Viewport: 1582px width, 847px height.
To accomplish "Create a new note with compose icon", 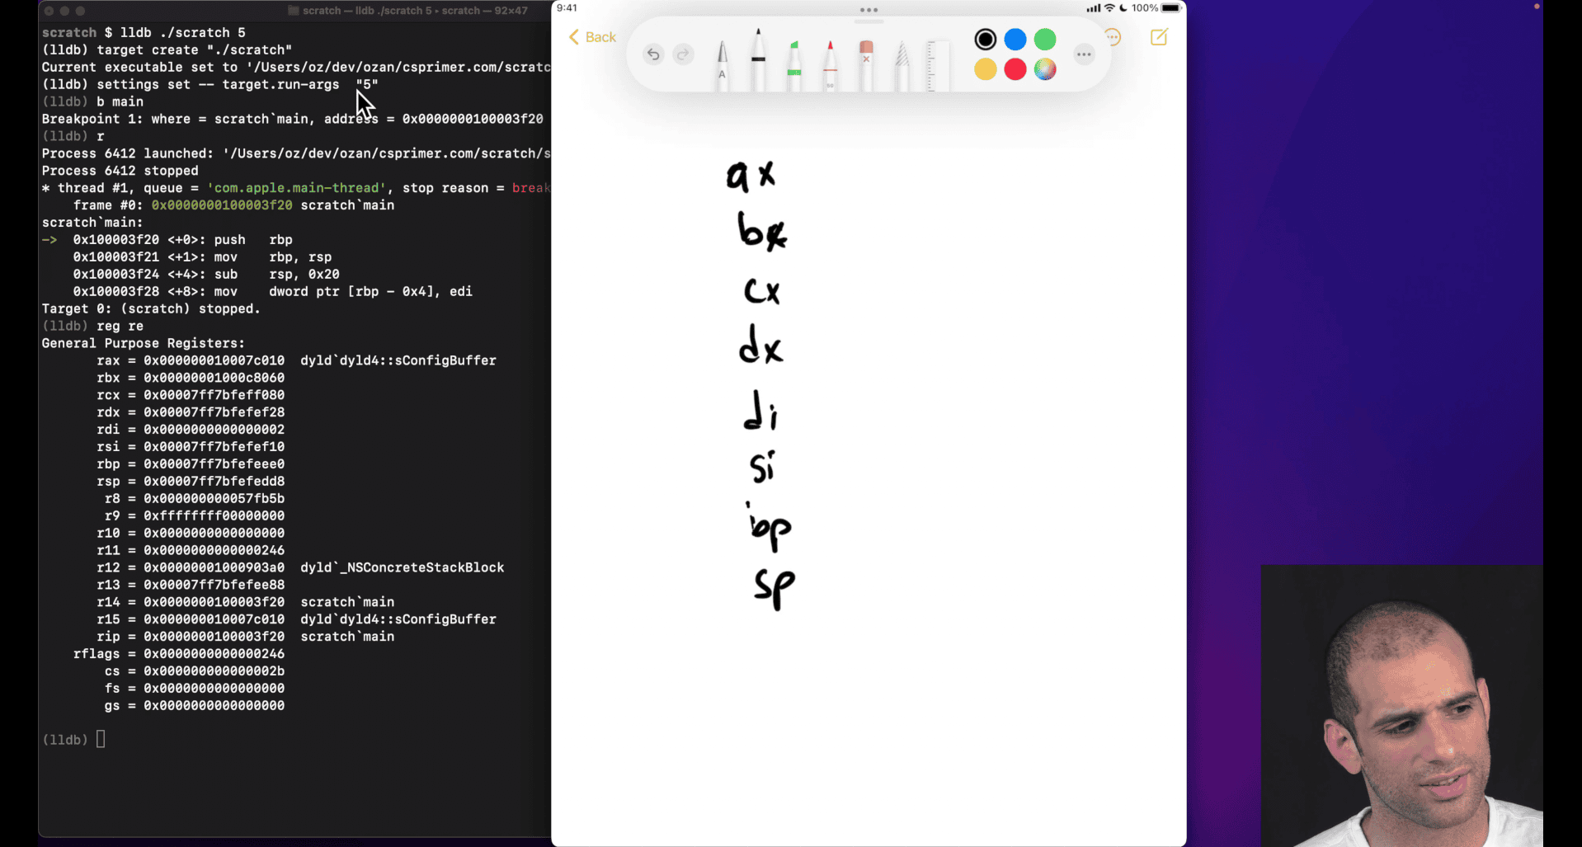I will (1159, 37).
